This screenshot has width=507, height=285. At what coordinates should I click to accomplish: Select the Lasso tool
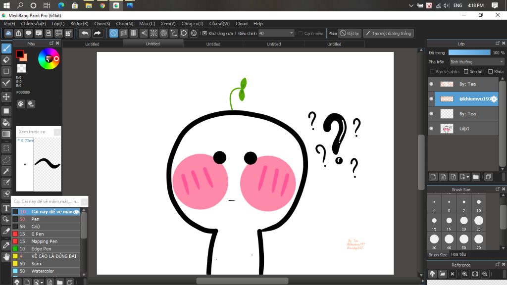tap(6, 160)
